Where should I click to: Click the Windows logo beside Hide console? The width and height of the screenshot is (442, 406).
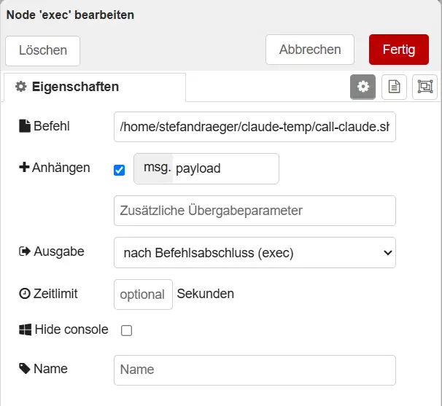25,329
